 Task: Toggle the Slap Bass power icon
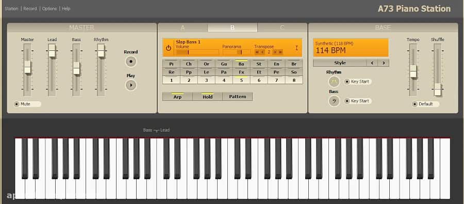point(169,48)
